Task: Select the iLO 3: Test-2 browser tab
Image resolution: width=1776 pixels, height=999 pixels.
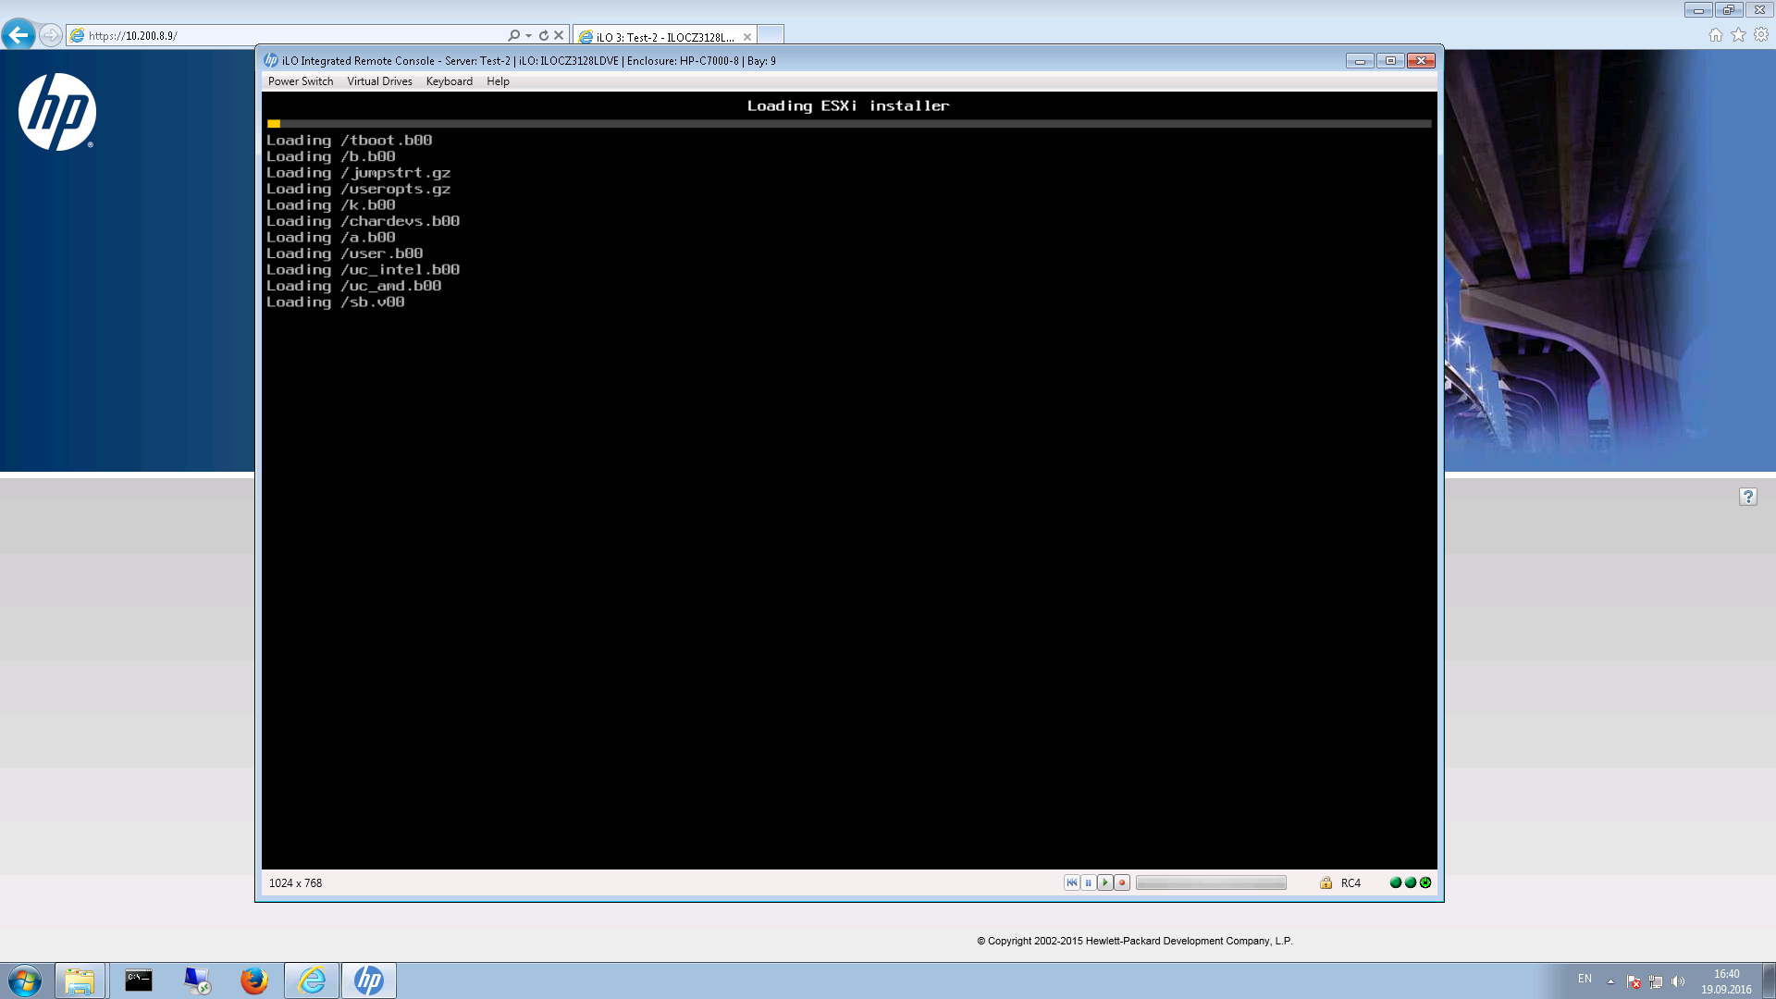Action: (x=663, y=37)
